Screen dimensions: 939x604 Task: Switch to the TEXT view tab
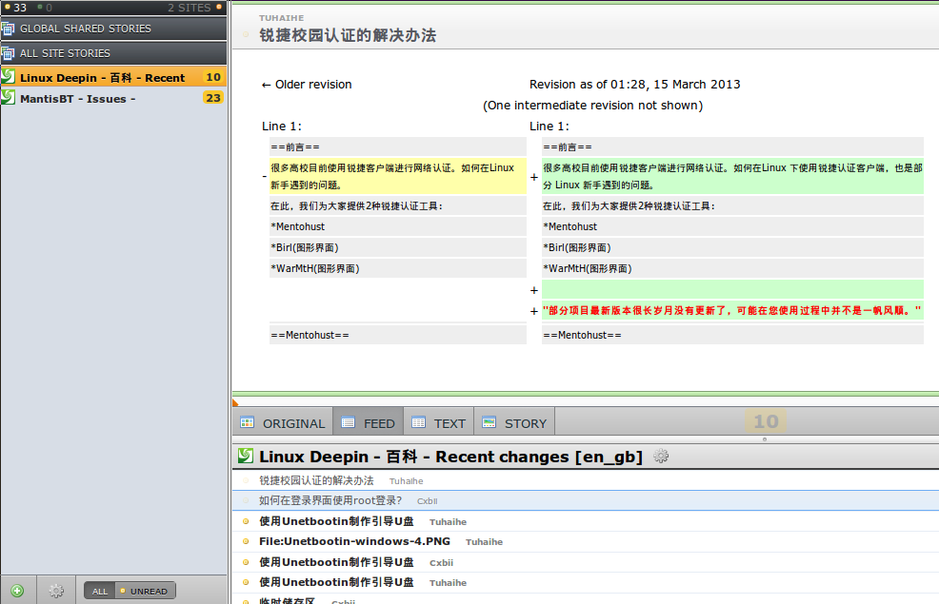(439, 422)
